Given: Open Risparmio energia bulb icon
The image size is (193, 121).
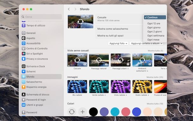Looking at the screenshot, I should click(23, 87).
